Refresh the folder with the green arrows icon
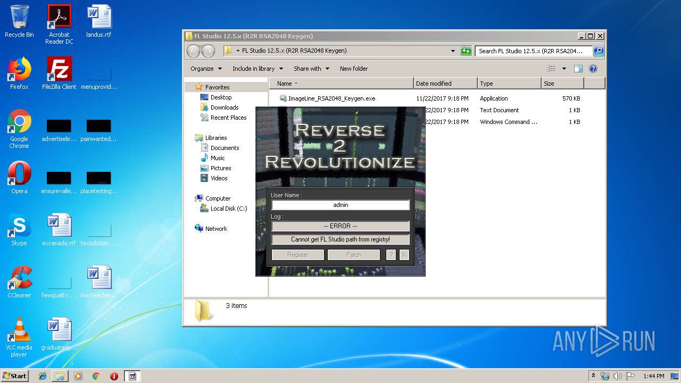 tap(466, 51)
